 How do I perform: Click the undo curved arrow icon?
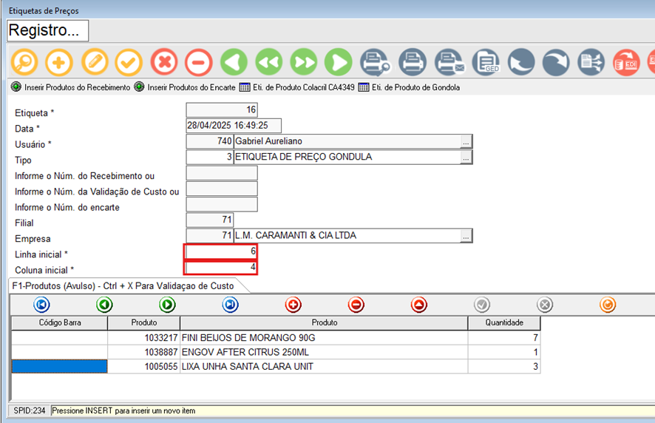tap(521, 62)
